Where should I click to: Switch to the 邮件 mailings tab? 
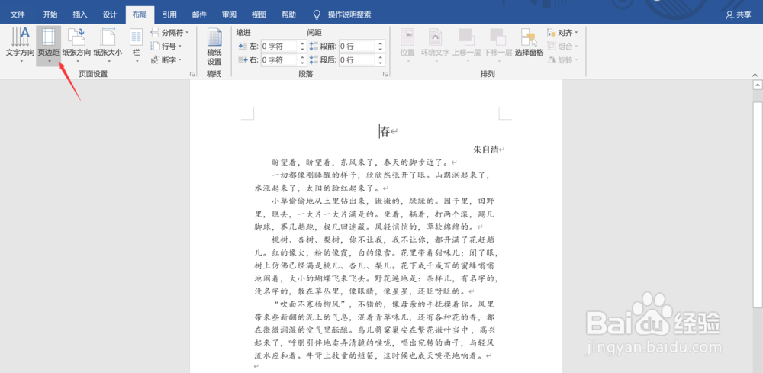[x=199, y=14]
